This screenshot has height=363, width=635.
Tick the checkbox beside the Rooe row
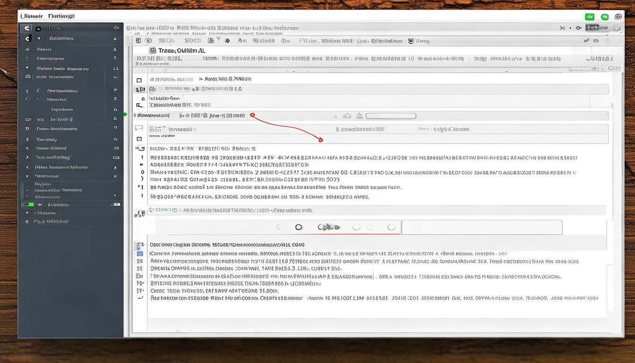point(139,80)
